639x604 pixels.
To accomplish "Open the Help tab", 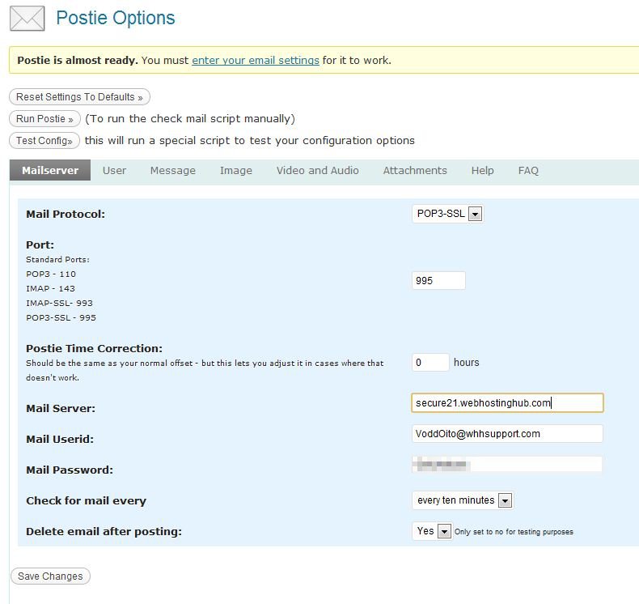I will pyautogui.click(x=482, y=170).
